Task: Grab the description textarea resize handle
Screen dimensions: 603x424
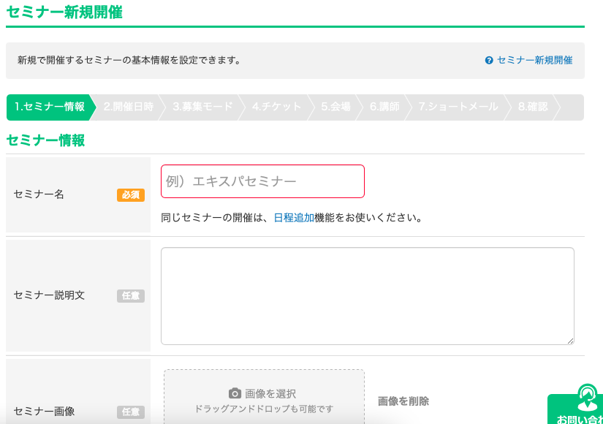Action: 570,340
